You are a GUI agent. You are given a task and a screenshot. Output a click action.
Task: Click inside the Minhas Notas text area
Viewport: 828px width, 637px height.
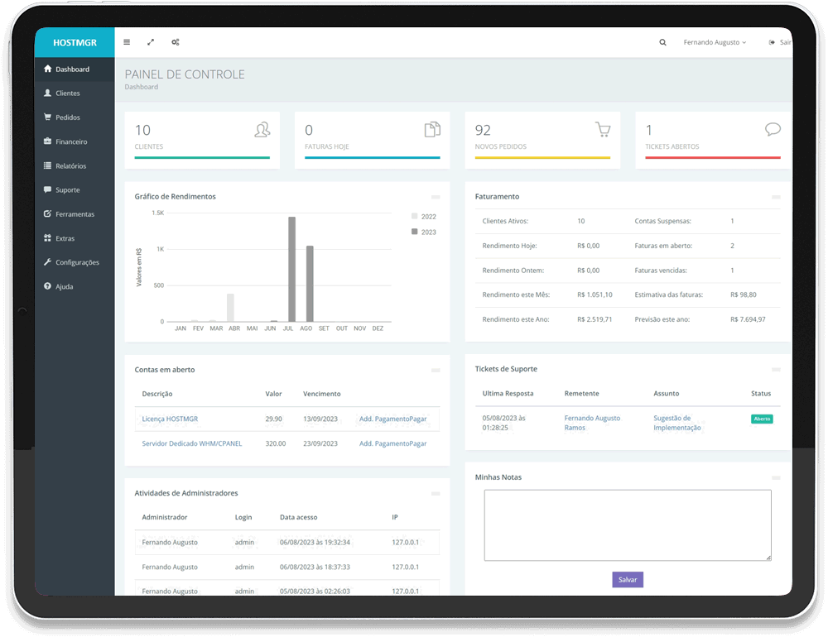(x=627, y=525)
